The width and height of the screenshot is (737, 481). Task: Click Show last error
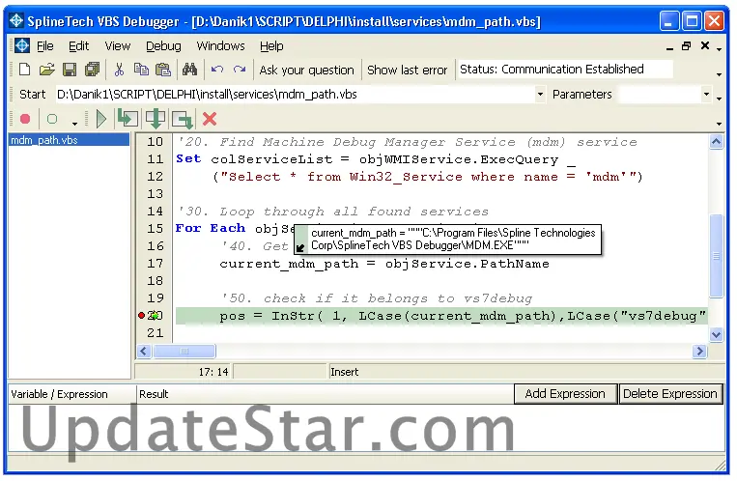[x=407, y=71]
